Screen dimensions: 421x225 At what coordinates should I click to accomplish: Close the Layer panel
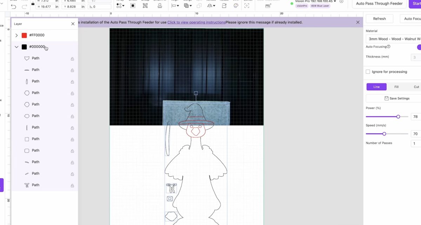pos(73,24)
